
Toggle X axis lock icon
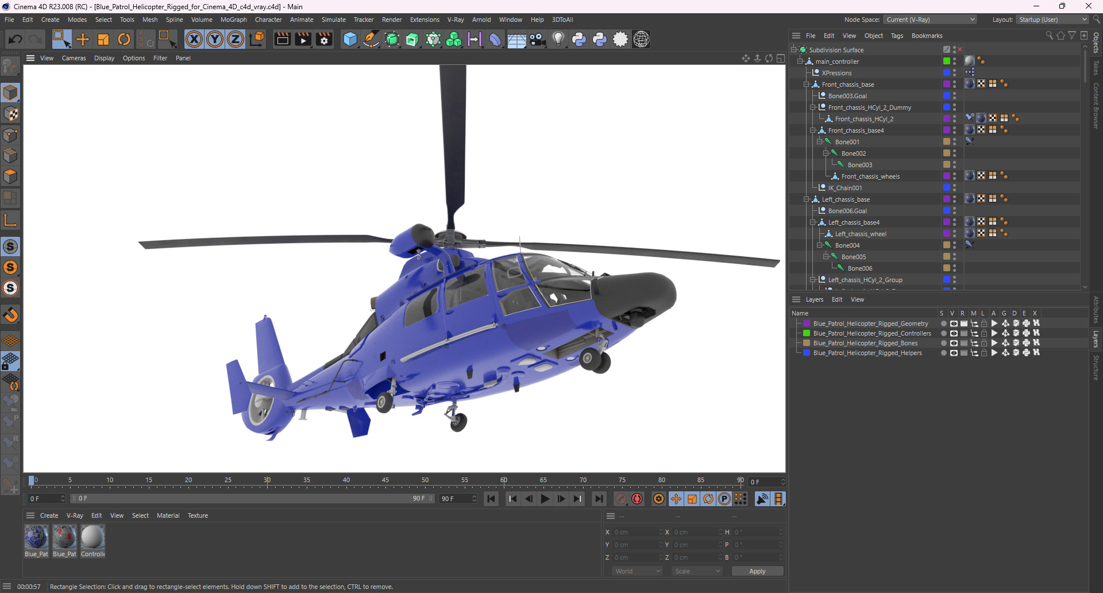(194, 39)
